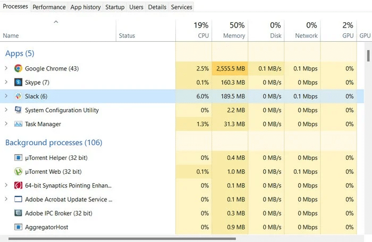This screenshot has width=372, height=242.
Task: Click Chrome's 0.1 MB/s disk cell
Action: (266, 68)
